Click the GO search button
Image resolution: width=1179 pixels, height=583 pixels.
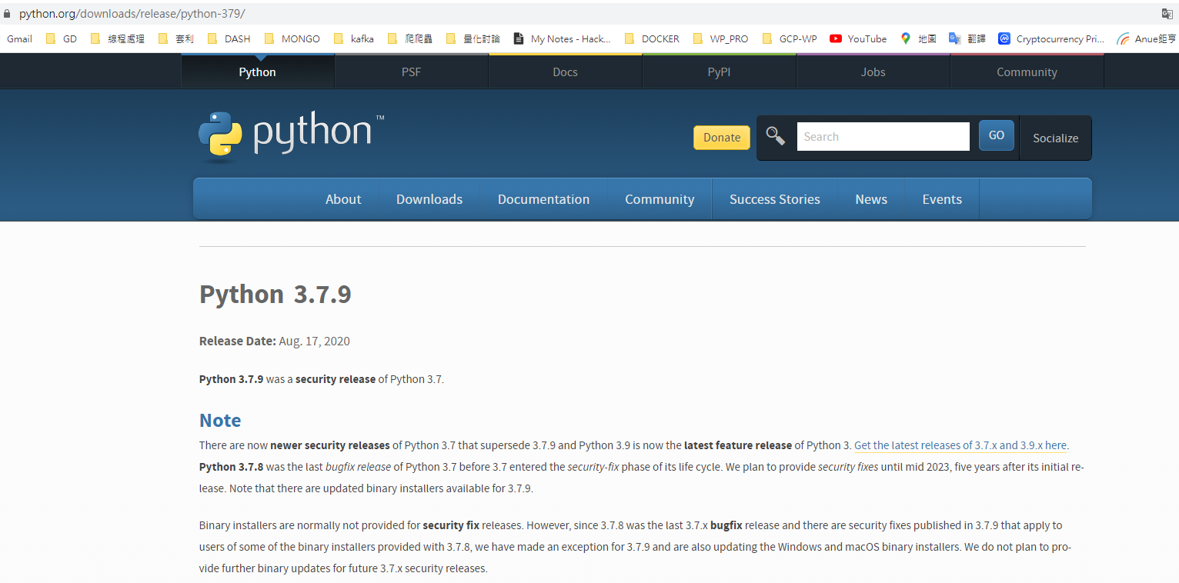997,135
